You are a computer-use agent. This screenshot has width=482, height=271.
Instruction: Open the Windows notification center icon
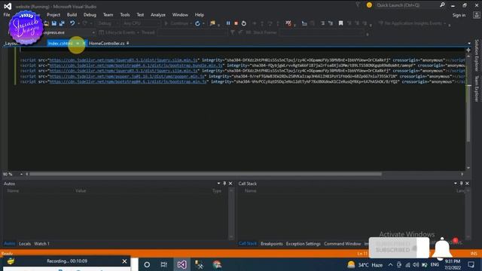tap(471, 264)
